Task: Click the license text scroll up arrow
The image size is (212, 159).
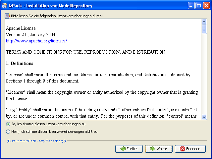Action: (204, 22)
